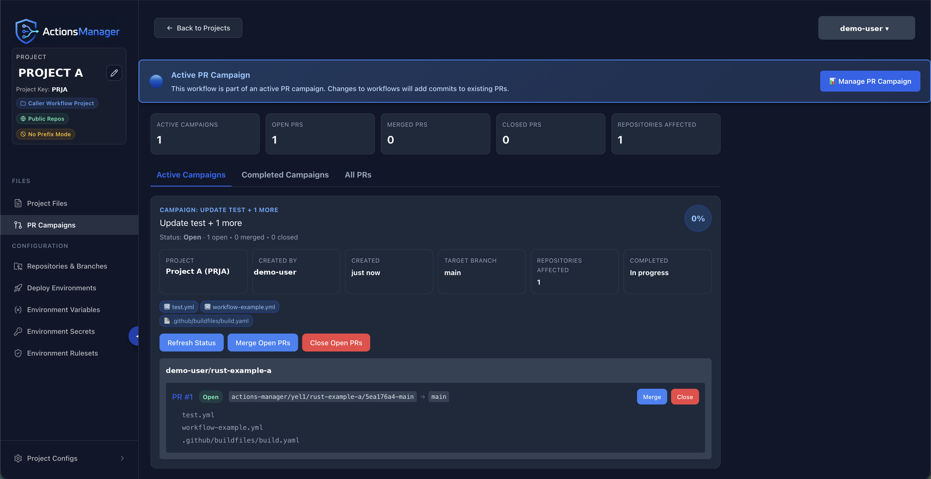
Task: Click the file icon on .github/buildfiles/build.yaml chip
Action: coord(167,321)
